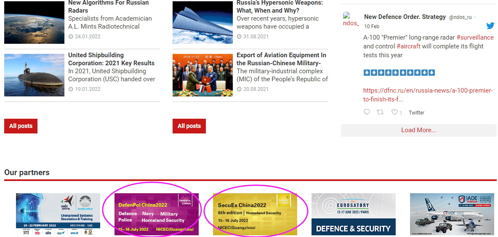Open the Russia's Hypersonic Weapons article title

coord(280,6)
